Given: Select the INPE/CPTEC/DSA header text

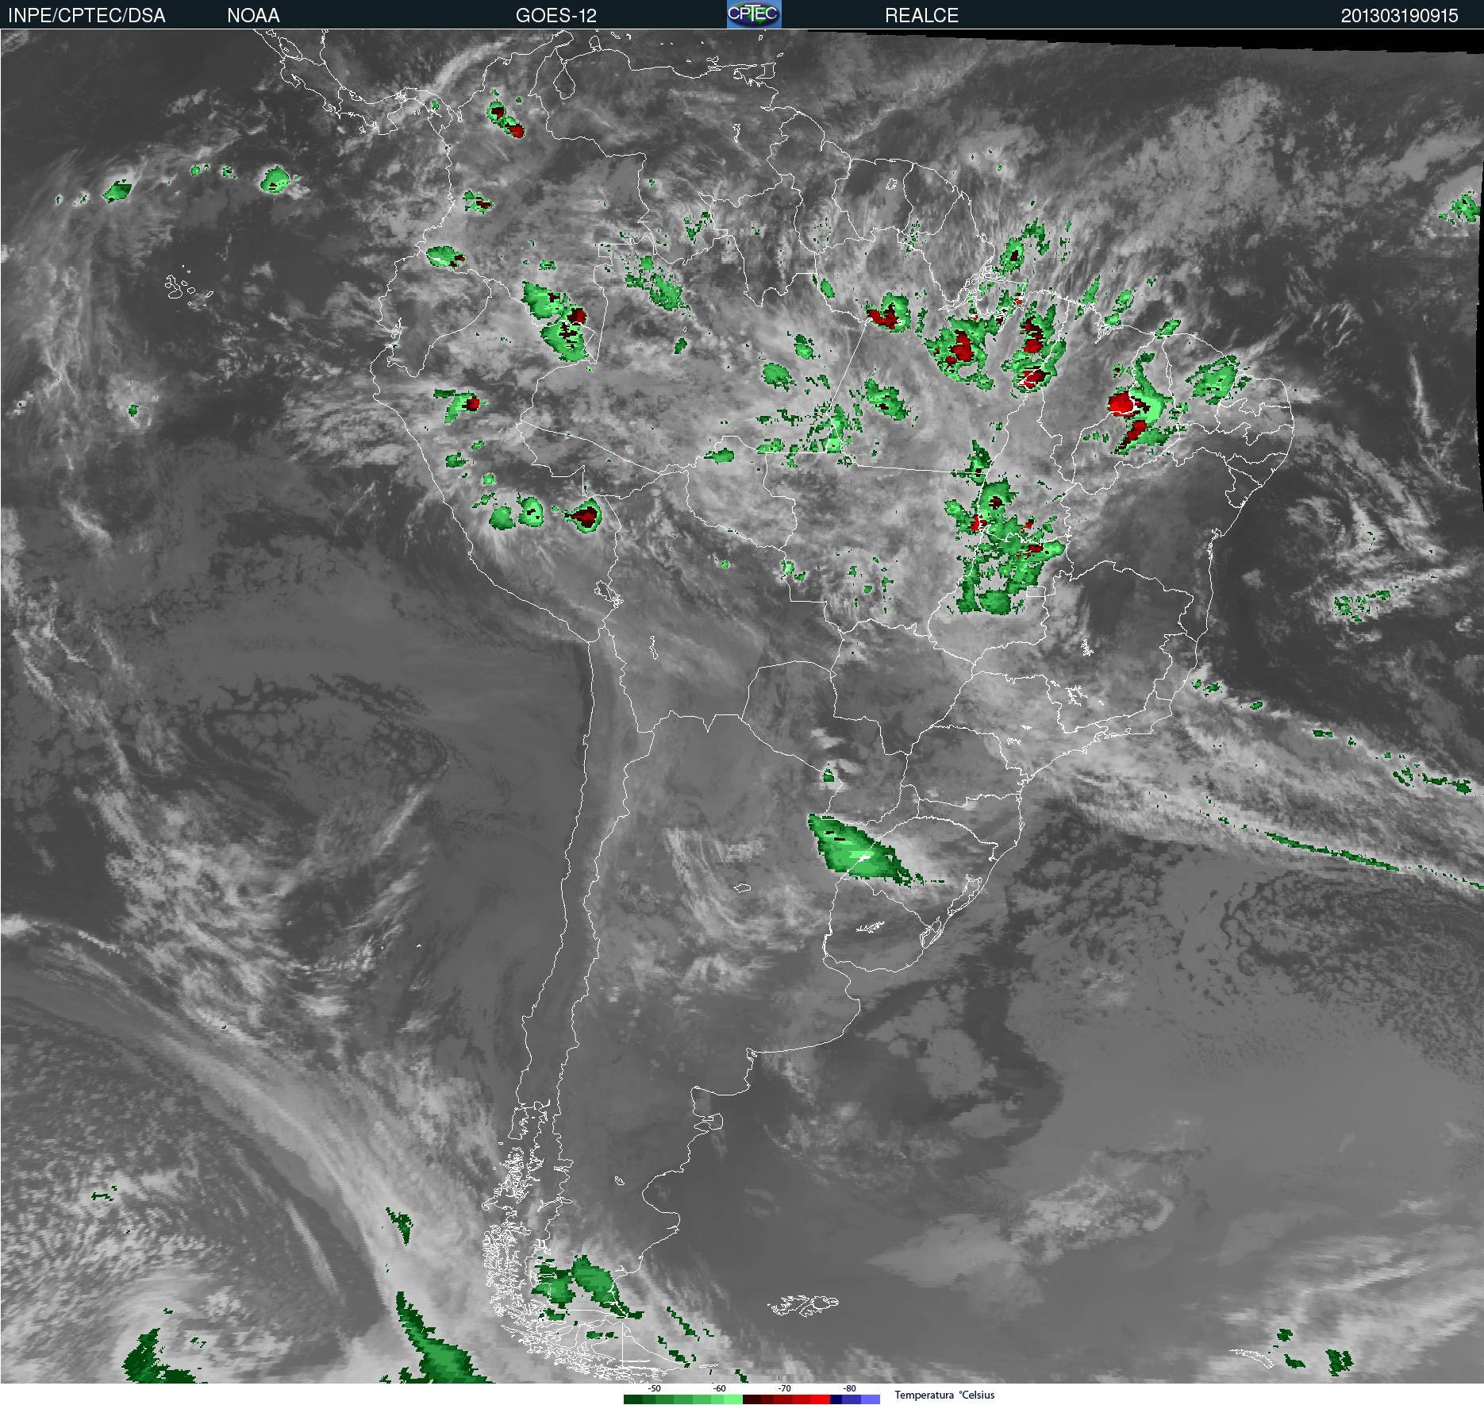Looking at the screenshot, I should click(87, 16).
